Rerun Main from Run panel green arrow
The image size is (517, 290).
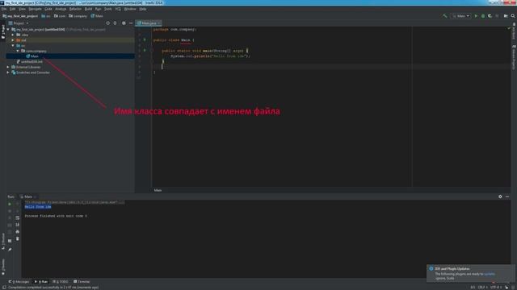coord(10,204)
